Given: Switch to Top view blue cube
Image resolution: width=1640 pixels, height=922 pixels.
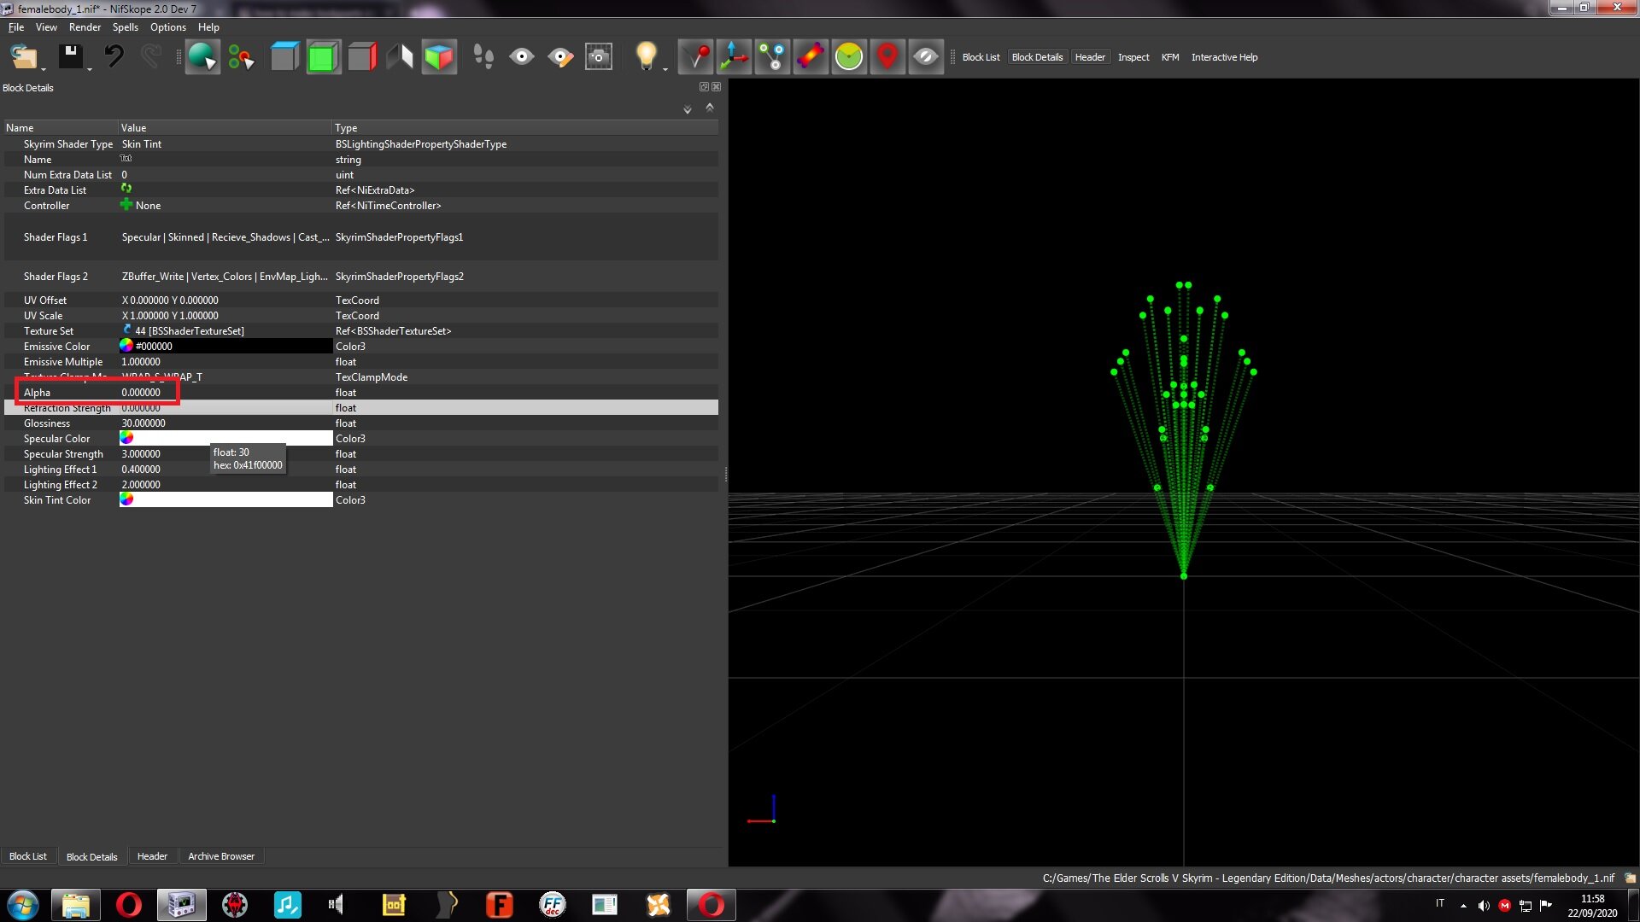Looking at the screenshot, I should click(284, 57).
